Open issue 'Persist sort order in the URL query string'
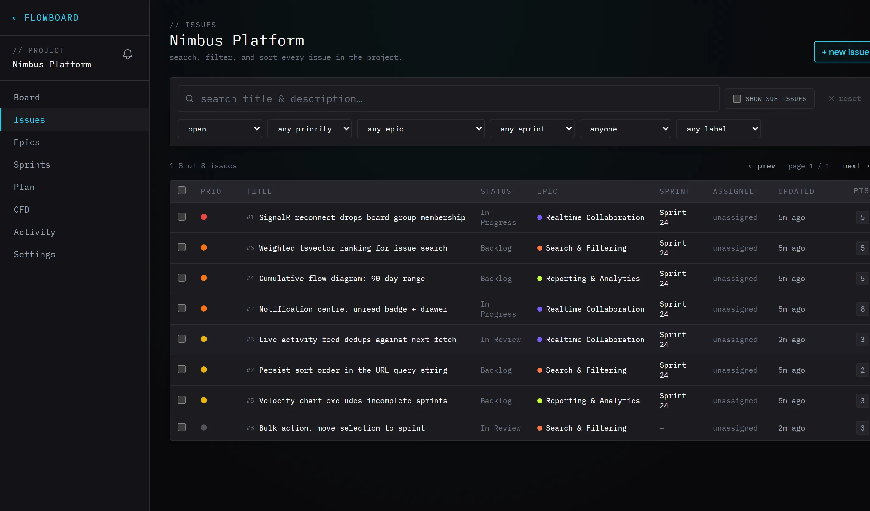 [x=353, y=370]
